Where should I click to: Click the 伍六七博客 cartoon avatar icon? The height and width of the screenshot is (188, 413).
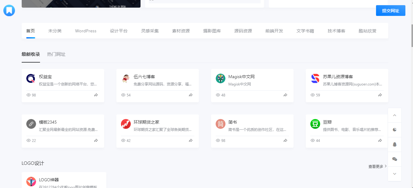pyautogui.click(x=126, y=78)
